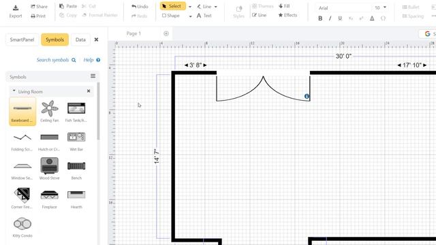Toggle Italic formatting
This screenshot has width=436, height=245.
330,18
